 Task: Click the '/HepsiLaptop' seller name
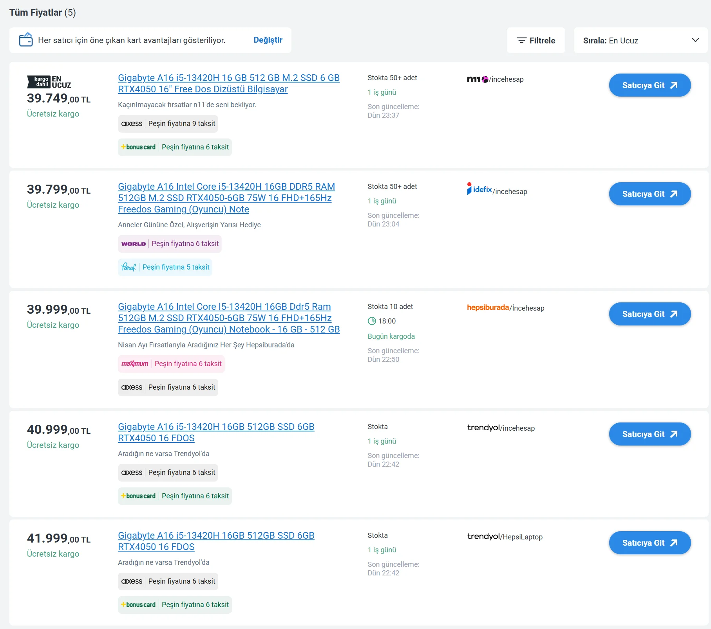pos(521,537)
